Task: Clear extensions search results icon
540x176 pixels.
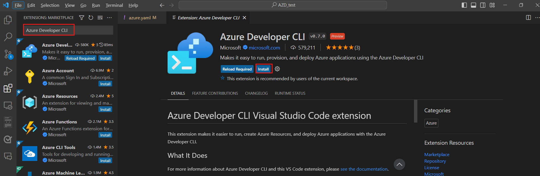Action: pos(100,18)
